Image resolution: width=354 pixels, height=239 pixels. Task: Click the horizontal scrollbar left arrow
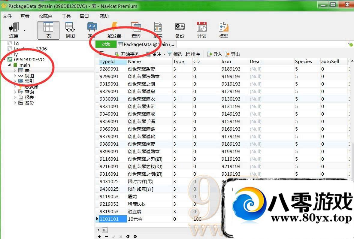98,230
